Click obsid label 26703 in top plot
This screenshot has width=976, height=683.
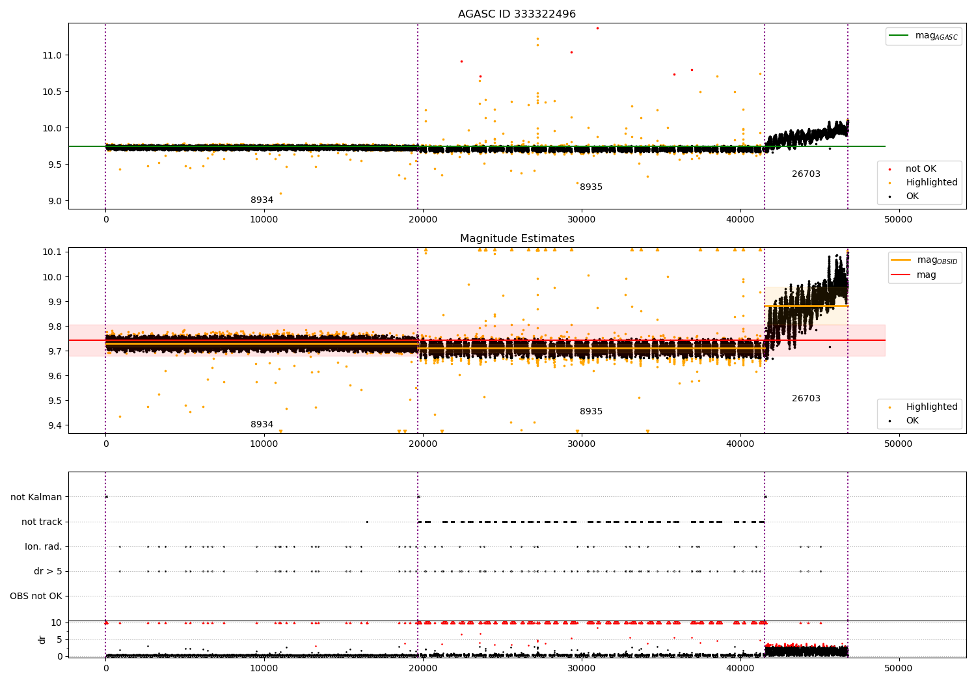806,174
